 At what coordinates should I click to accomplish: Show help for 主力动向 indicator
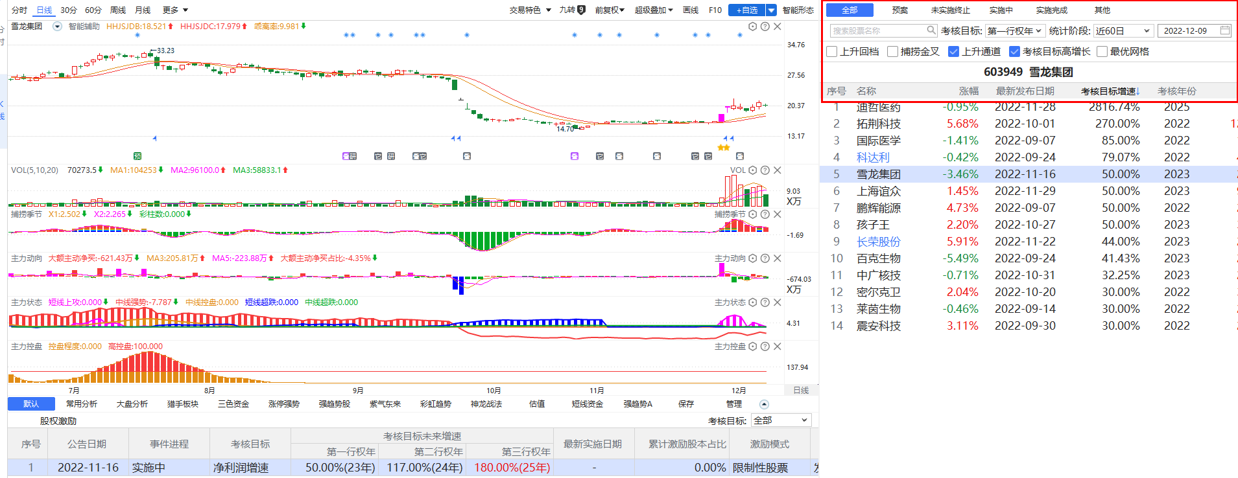click(765, 258)
